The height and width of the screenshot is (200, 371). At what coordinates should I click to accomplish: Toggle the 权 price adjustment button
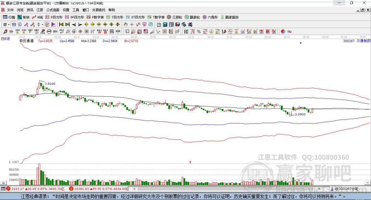47,25
